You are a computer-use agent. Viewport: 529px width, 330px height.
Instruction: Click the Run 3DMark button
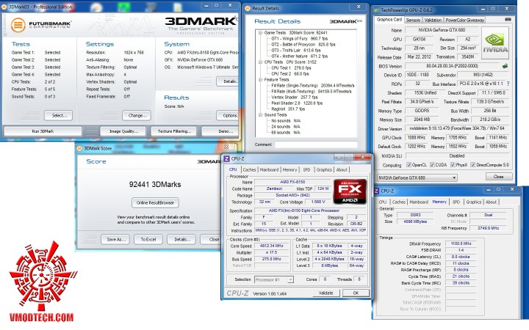tap(43, 131)
